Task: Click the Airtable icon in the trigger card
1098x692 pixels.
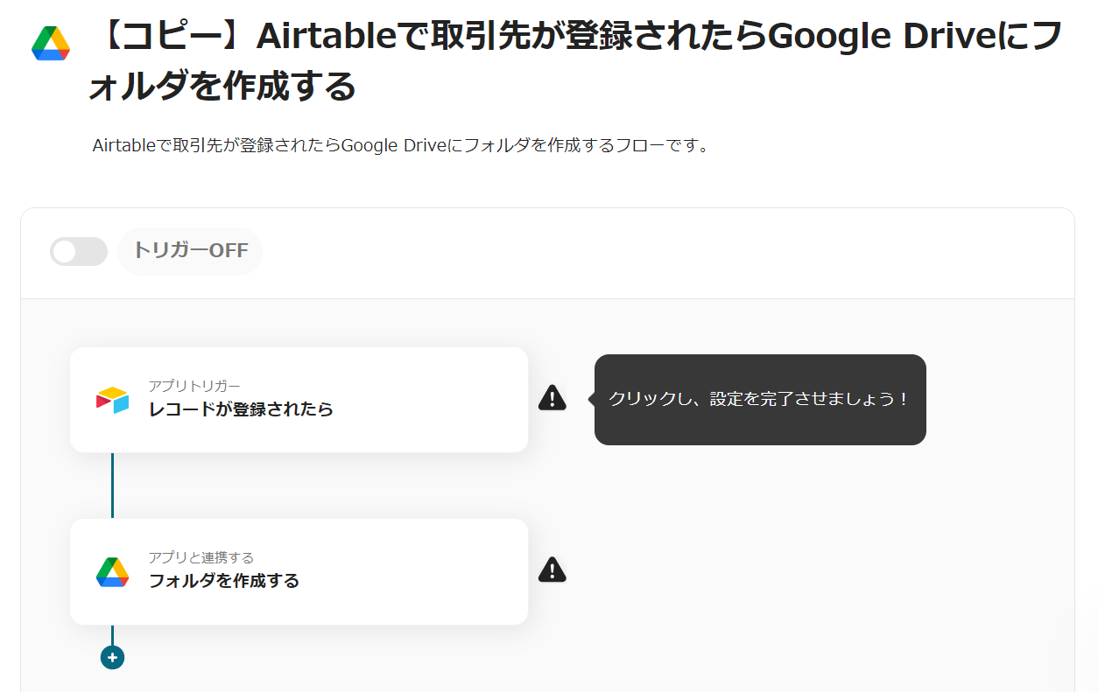Action: pyautogui.click(x=112, y=400)
